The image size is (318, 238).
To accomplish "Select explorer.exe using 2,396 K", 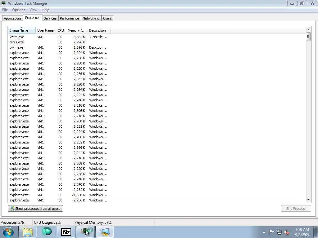I will (x=58, y=111).
